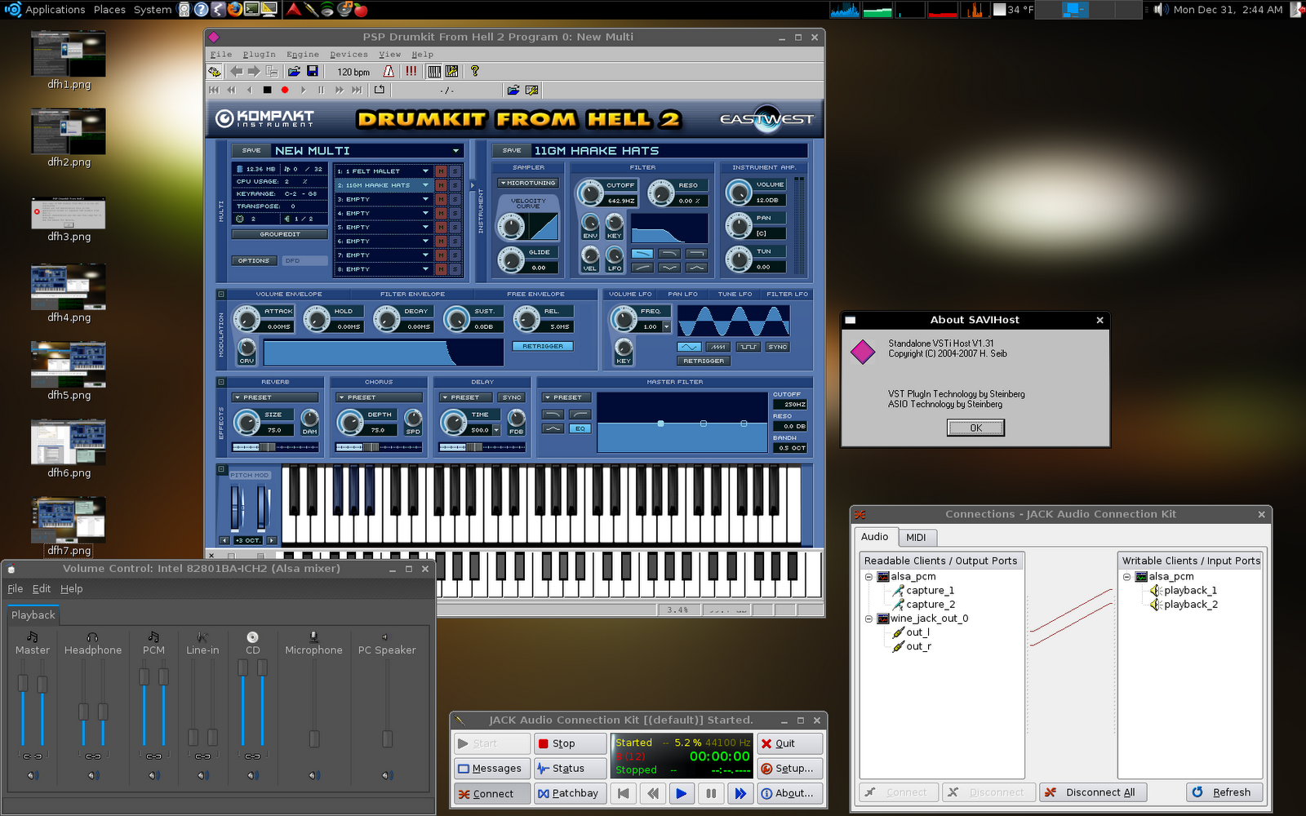Viewport: 1306px width, 816px height.
Task: Switch to the MIDI tab in Connections
Action: [916, 538]
